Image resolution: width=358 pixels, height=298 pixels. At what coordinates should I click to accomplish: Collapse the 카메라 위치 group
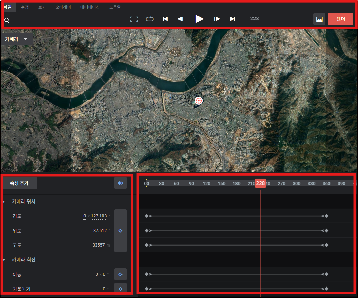tap(4, 201)
